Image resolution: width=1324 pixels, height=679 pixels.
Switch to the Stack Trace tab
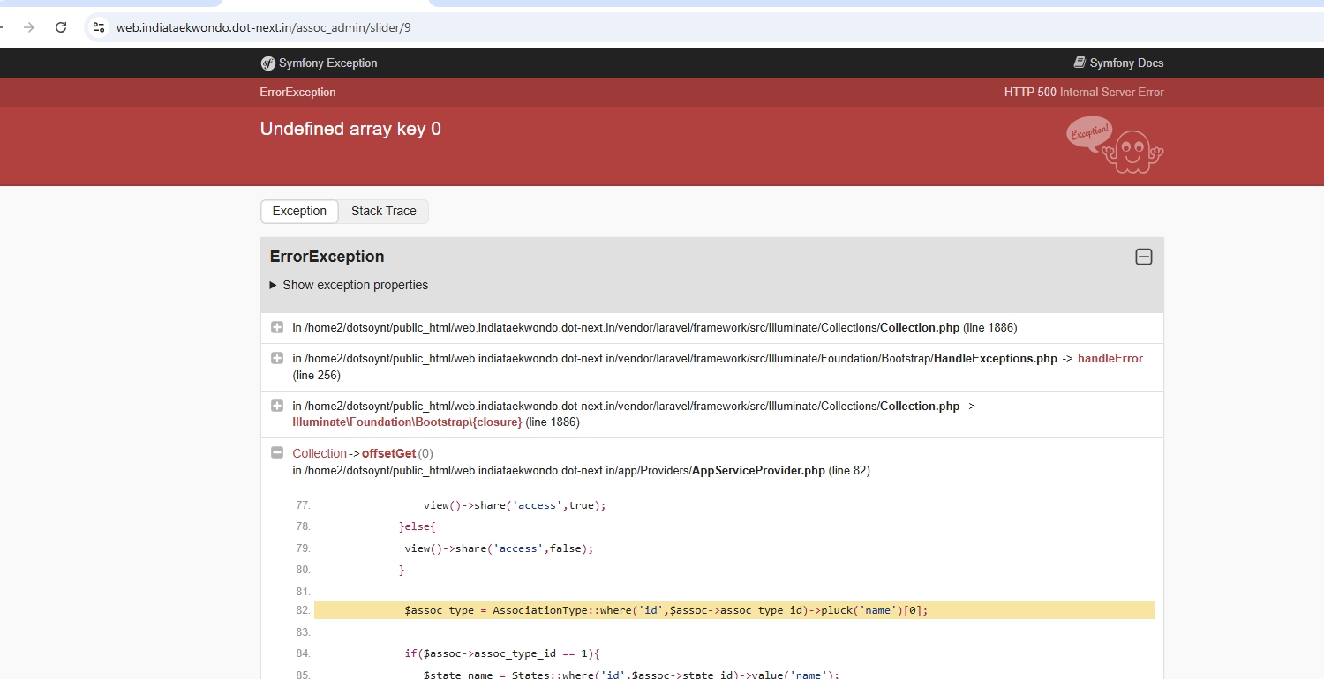383,212
